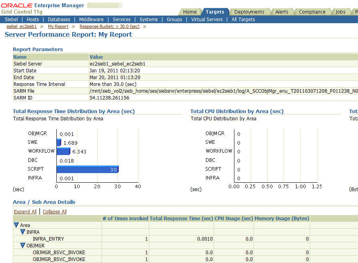Click the 'Total Response Time (sec)' column header
Image resolution: width=358 pixels, height=263 pixels.
pyautogui.click(x=181, y=219)
